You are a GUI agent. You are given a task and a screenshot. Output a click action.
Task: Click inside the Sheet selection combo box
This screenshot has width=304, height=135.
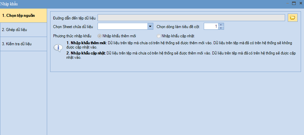click(x=123, y=26)
